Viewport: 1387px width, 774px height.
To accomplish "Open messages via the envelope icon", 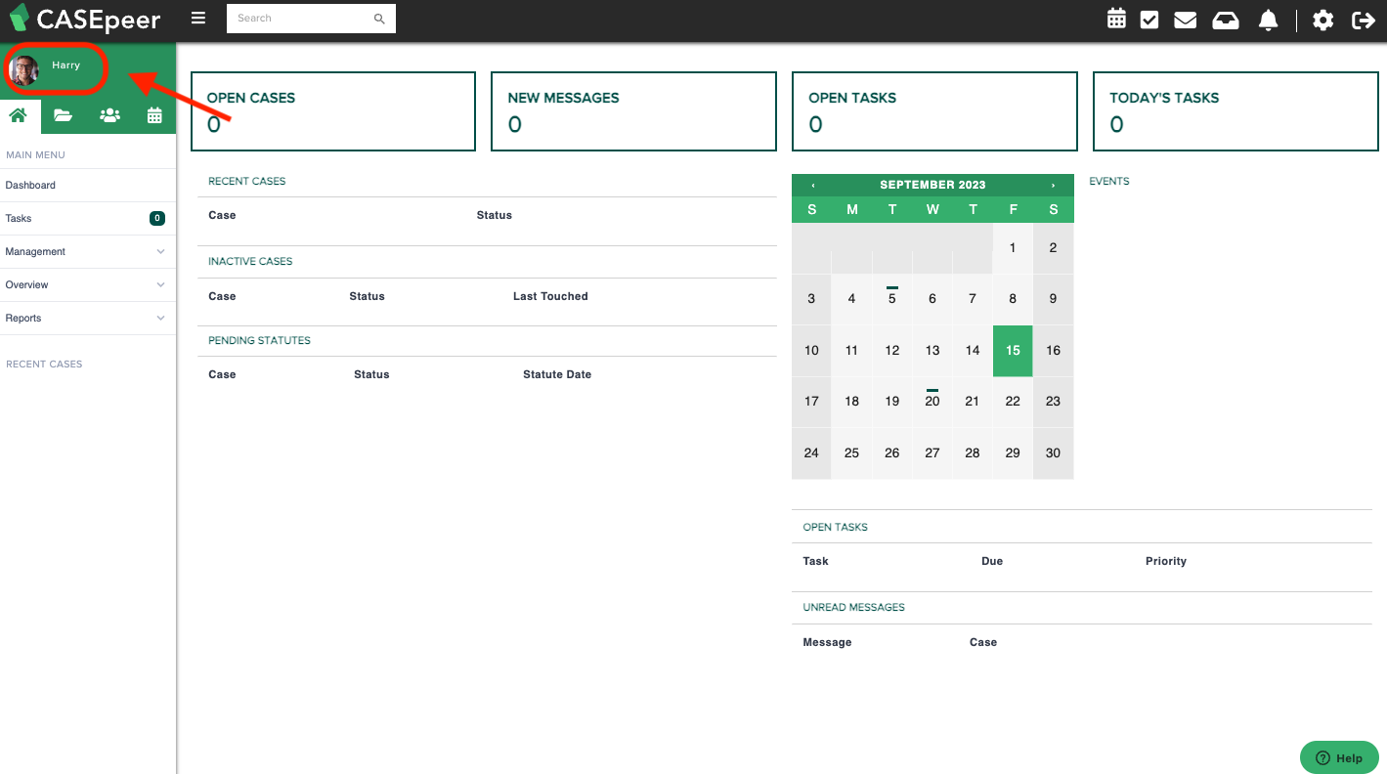I will (1185, 20).
